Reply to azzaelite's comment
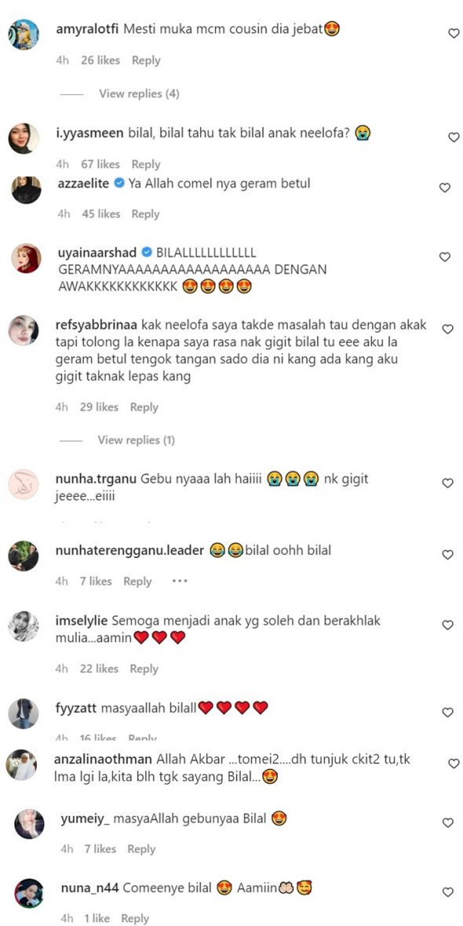Image resolution: width=463 pixels, height=926 pixels. 146,215
